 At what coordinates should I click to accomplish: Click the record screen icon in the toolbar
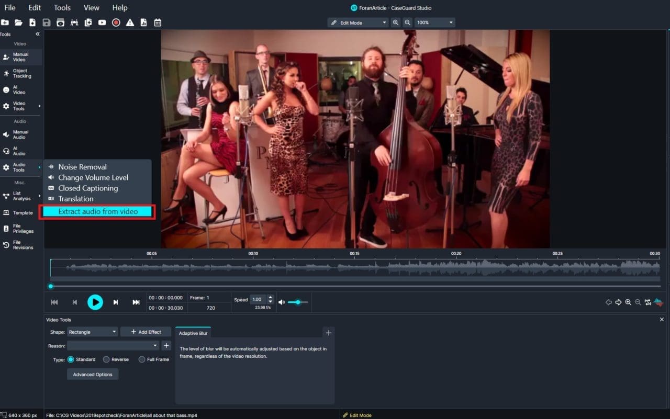[116, 22]
